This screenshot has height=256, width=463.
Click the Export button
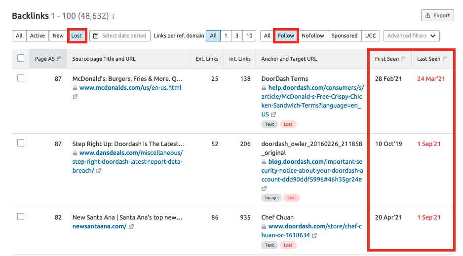[x=437, y=15]
